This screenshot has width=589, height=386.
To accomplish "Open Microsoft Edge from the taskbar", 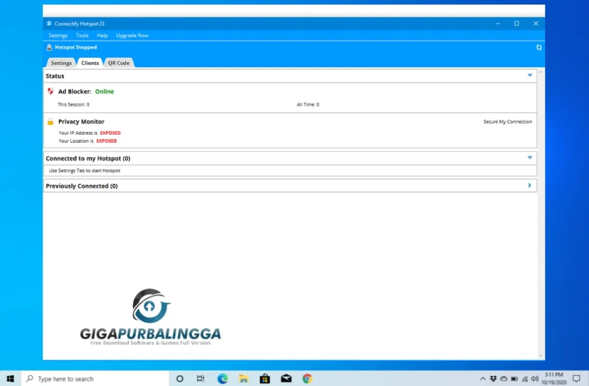I will 222,379.
